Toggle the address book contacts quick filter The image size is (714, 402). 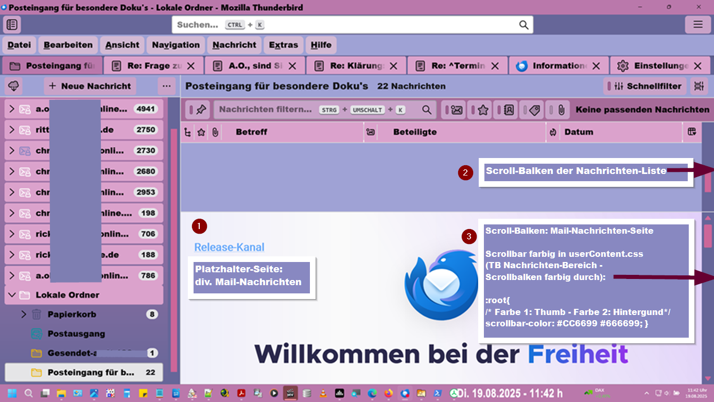pos(505,110)
